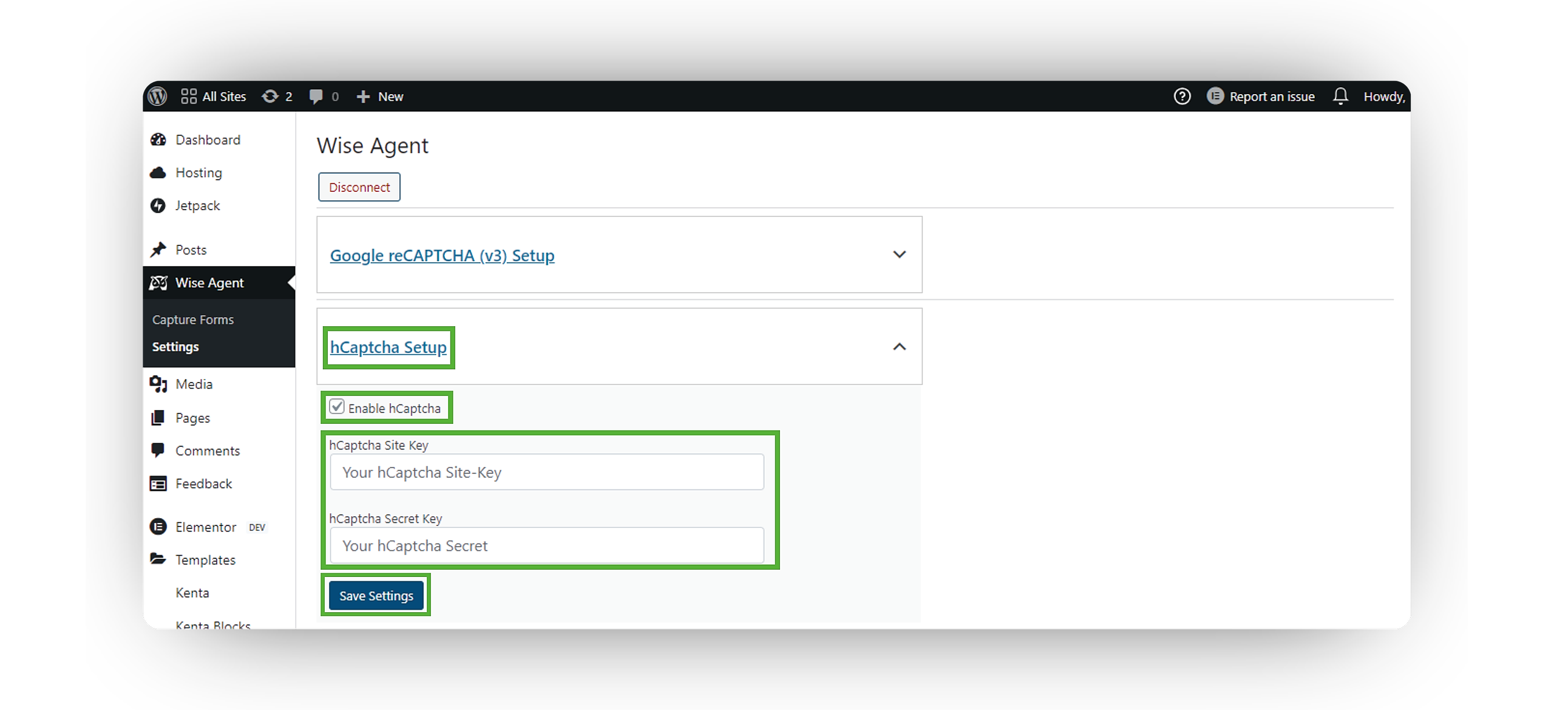
Task: Open the WordPress logo menu
Action: (x=158, y=96)
